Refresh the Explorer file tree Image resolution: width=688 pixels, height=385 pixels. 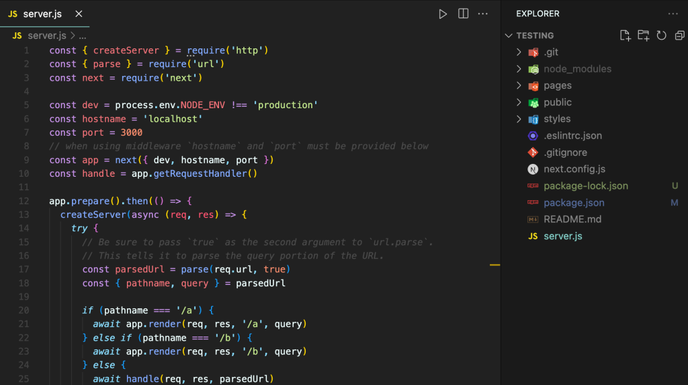coord(661,36)
